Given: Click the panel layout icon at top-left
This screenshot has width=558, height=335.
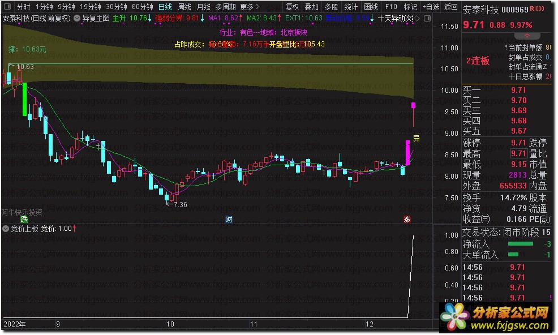Looking at the screenshot, I should point(7,7).
